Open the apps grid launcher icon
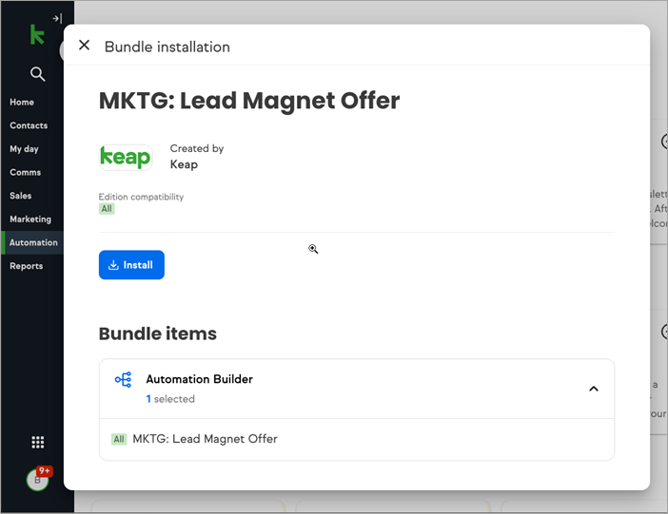 [x=38, y=442]
